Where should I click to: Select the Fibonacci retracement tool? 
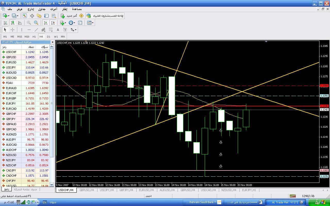pyautogui.click(x=51, y=30)
